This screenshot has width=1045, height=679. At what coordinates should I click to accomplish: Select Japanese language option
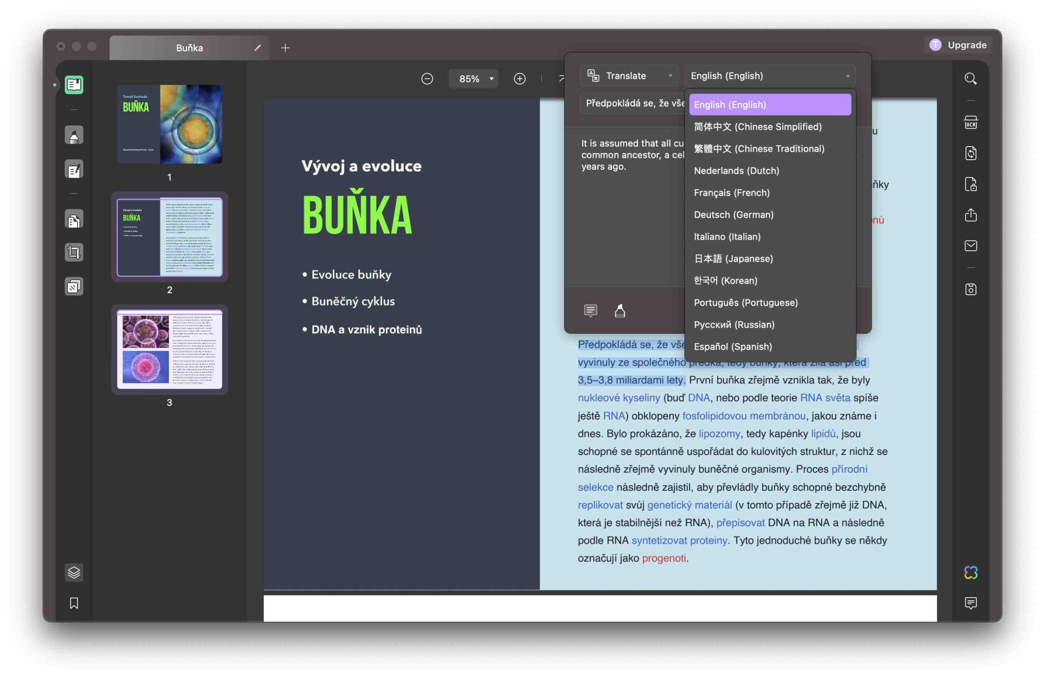click(770, 258)
